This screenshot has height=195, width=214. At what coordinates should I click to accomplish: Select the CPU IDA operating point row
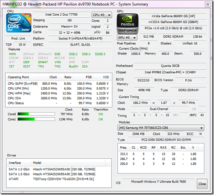click(58, 98)
